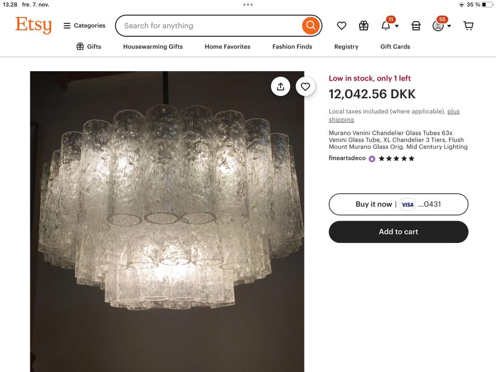Screen dimensions: 496x372
Task: Expand the profile account dropdown arrow
Action: [x=449, y=26]
